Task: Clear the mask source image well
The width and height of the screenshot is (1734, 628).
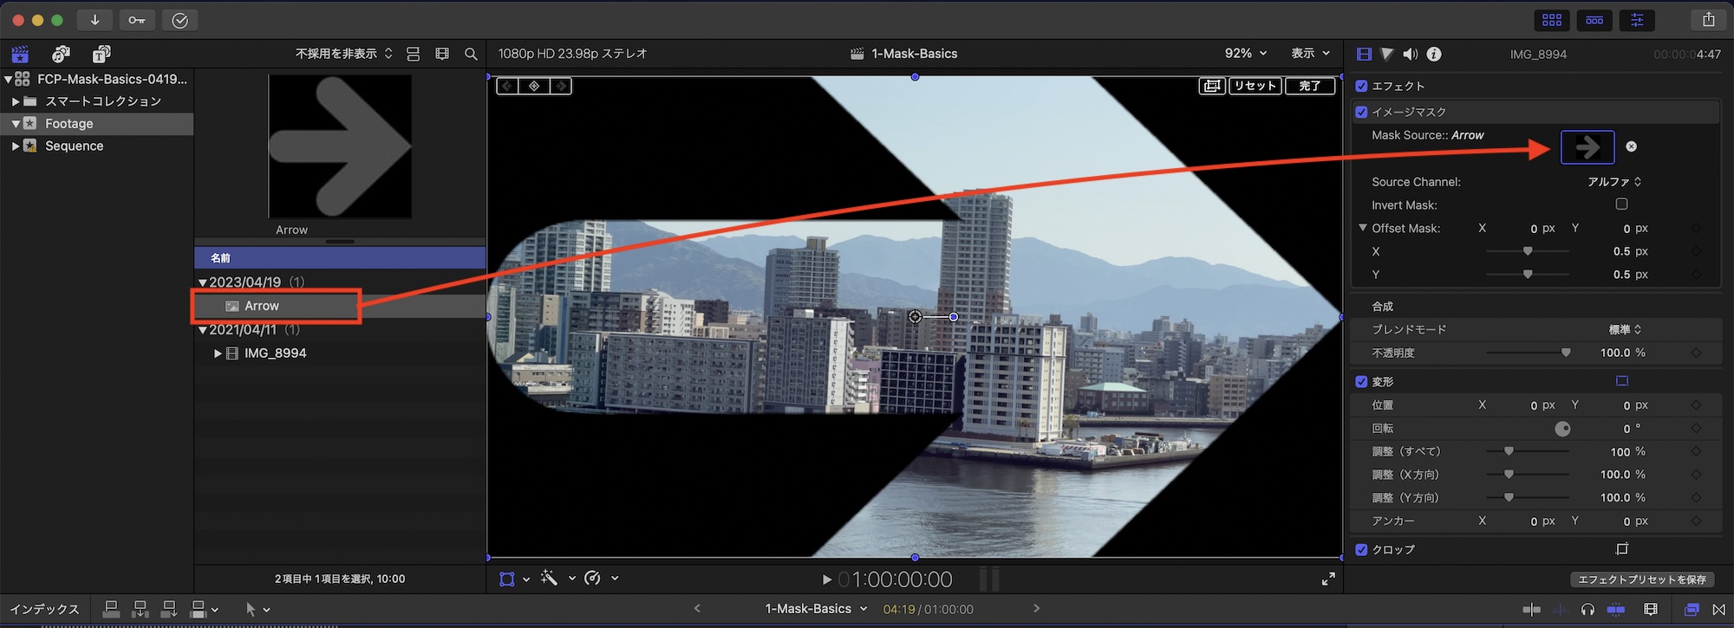Action: pos(1631,146)
